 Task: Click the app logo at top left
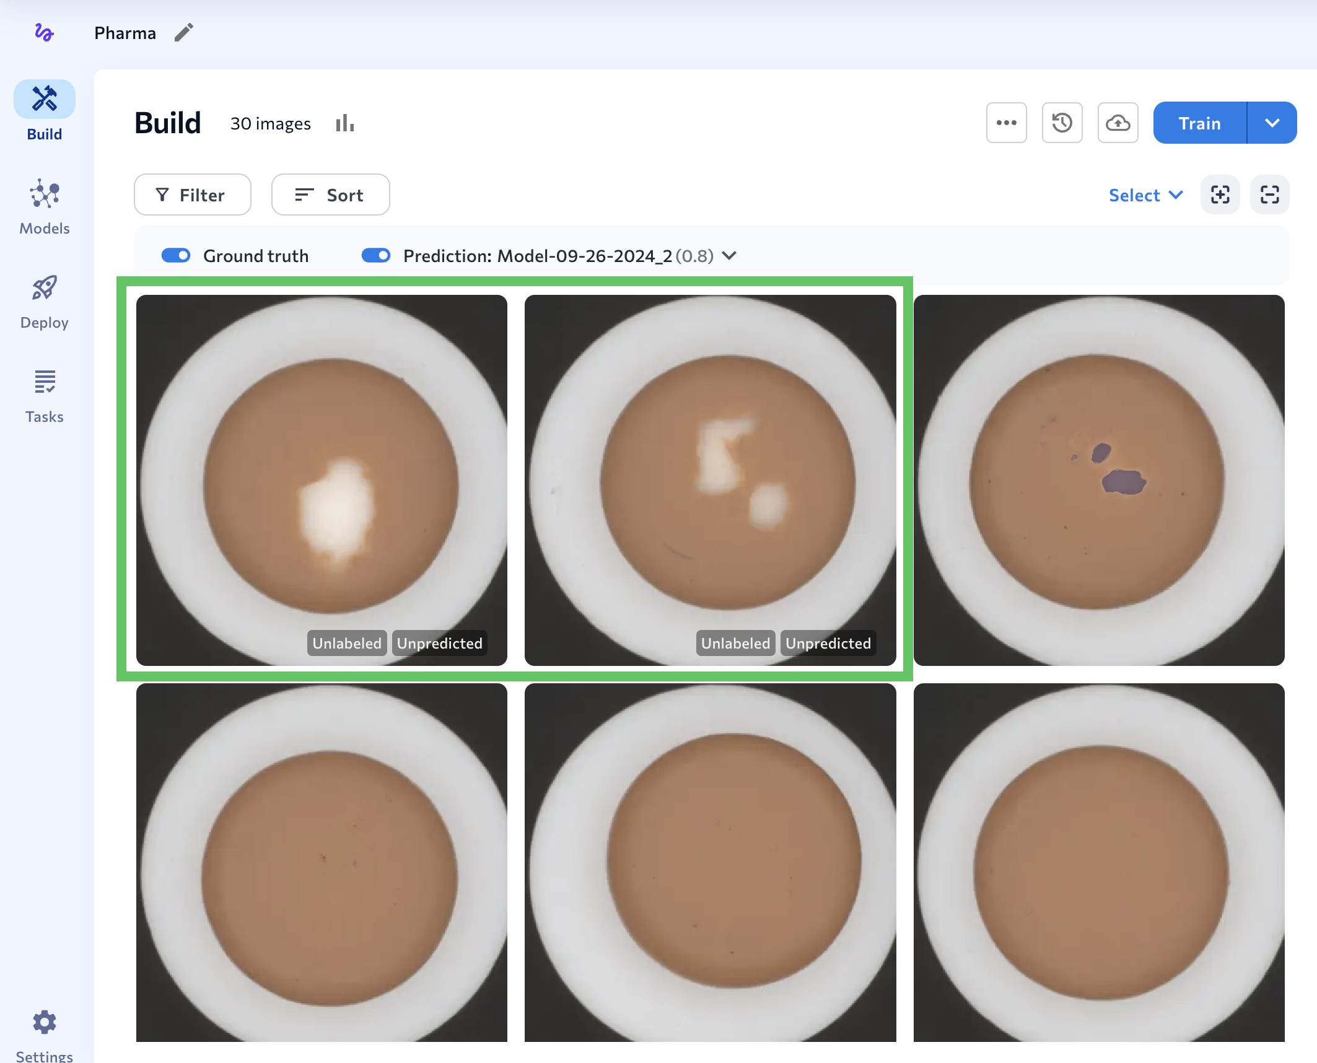click(44, 32)
